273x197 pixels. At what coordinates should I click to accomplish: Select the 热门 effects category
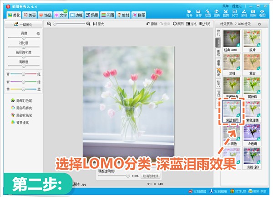[218, 32]
